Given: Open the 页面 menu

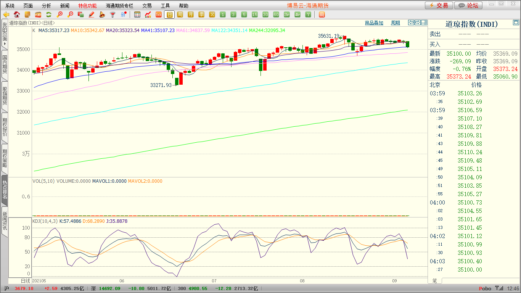Looking at the screenshot, I should pos(28,6).
